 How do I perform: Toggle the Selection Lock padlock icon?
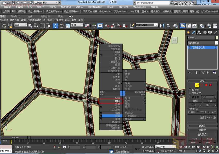point(60,147)
